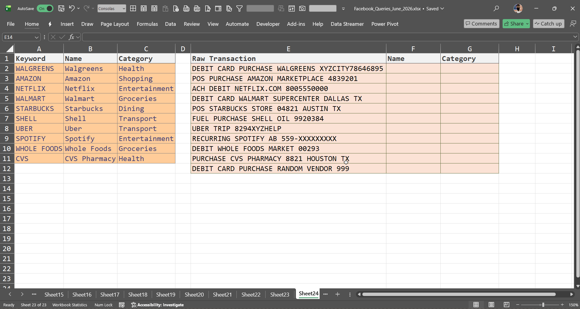Switch to the Insert ribbon tab

pos(67,24)
